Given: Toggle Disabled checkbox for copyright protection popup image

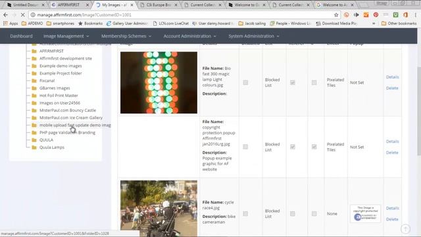Looking at the screenshot, I should pos(245,147).
